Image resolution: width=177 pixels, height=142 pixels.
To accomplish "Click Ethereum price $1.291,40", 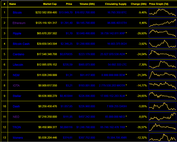I will pyautogui.click(x=67, y=23).
